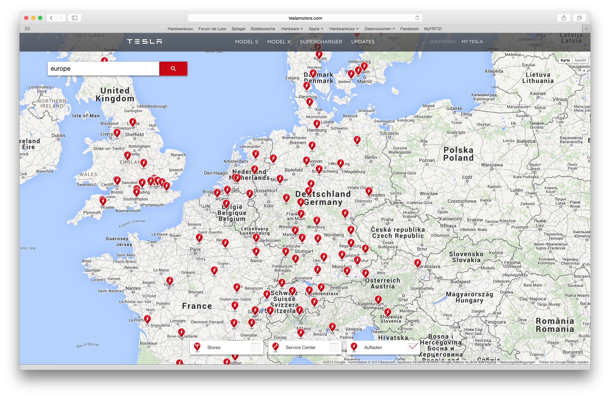610x398 pixels.
Task: Switch map to Satellit view
Action: (580, 60)
